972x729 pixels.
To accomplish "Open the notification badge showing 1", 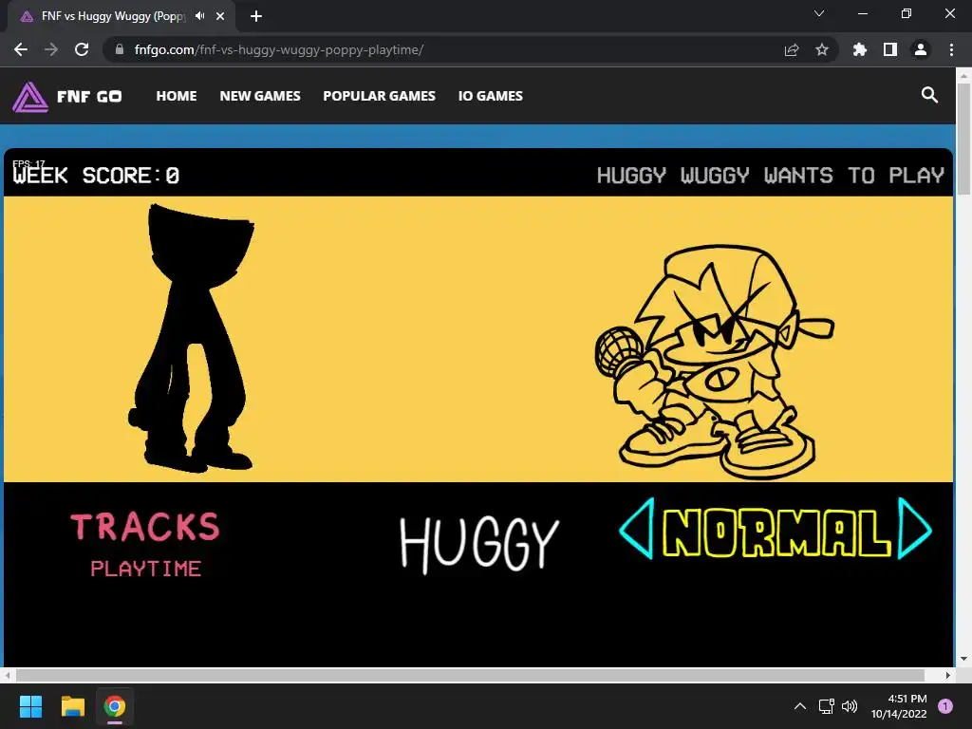I will (x=945, y=706).
